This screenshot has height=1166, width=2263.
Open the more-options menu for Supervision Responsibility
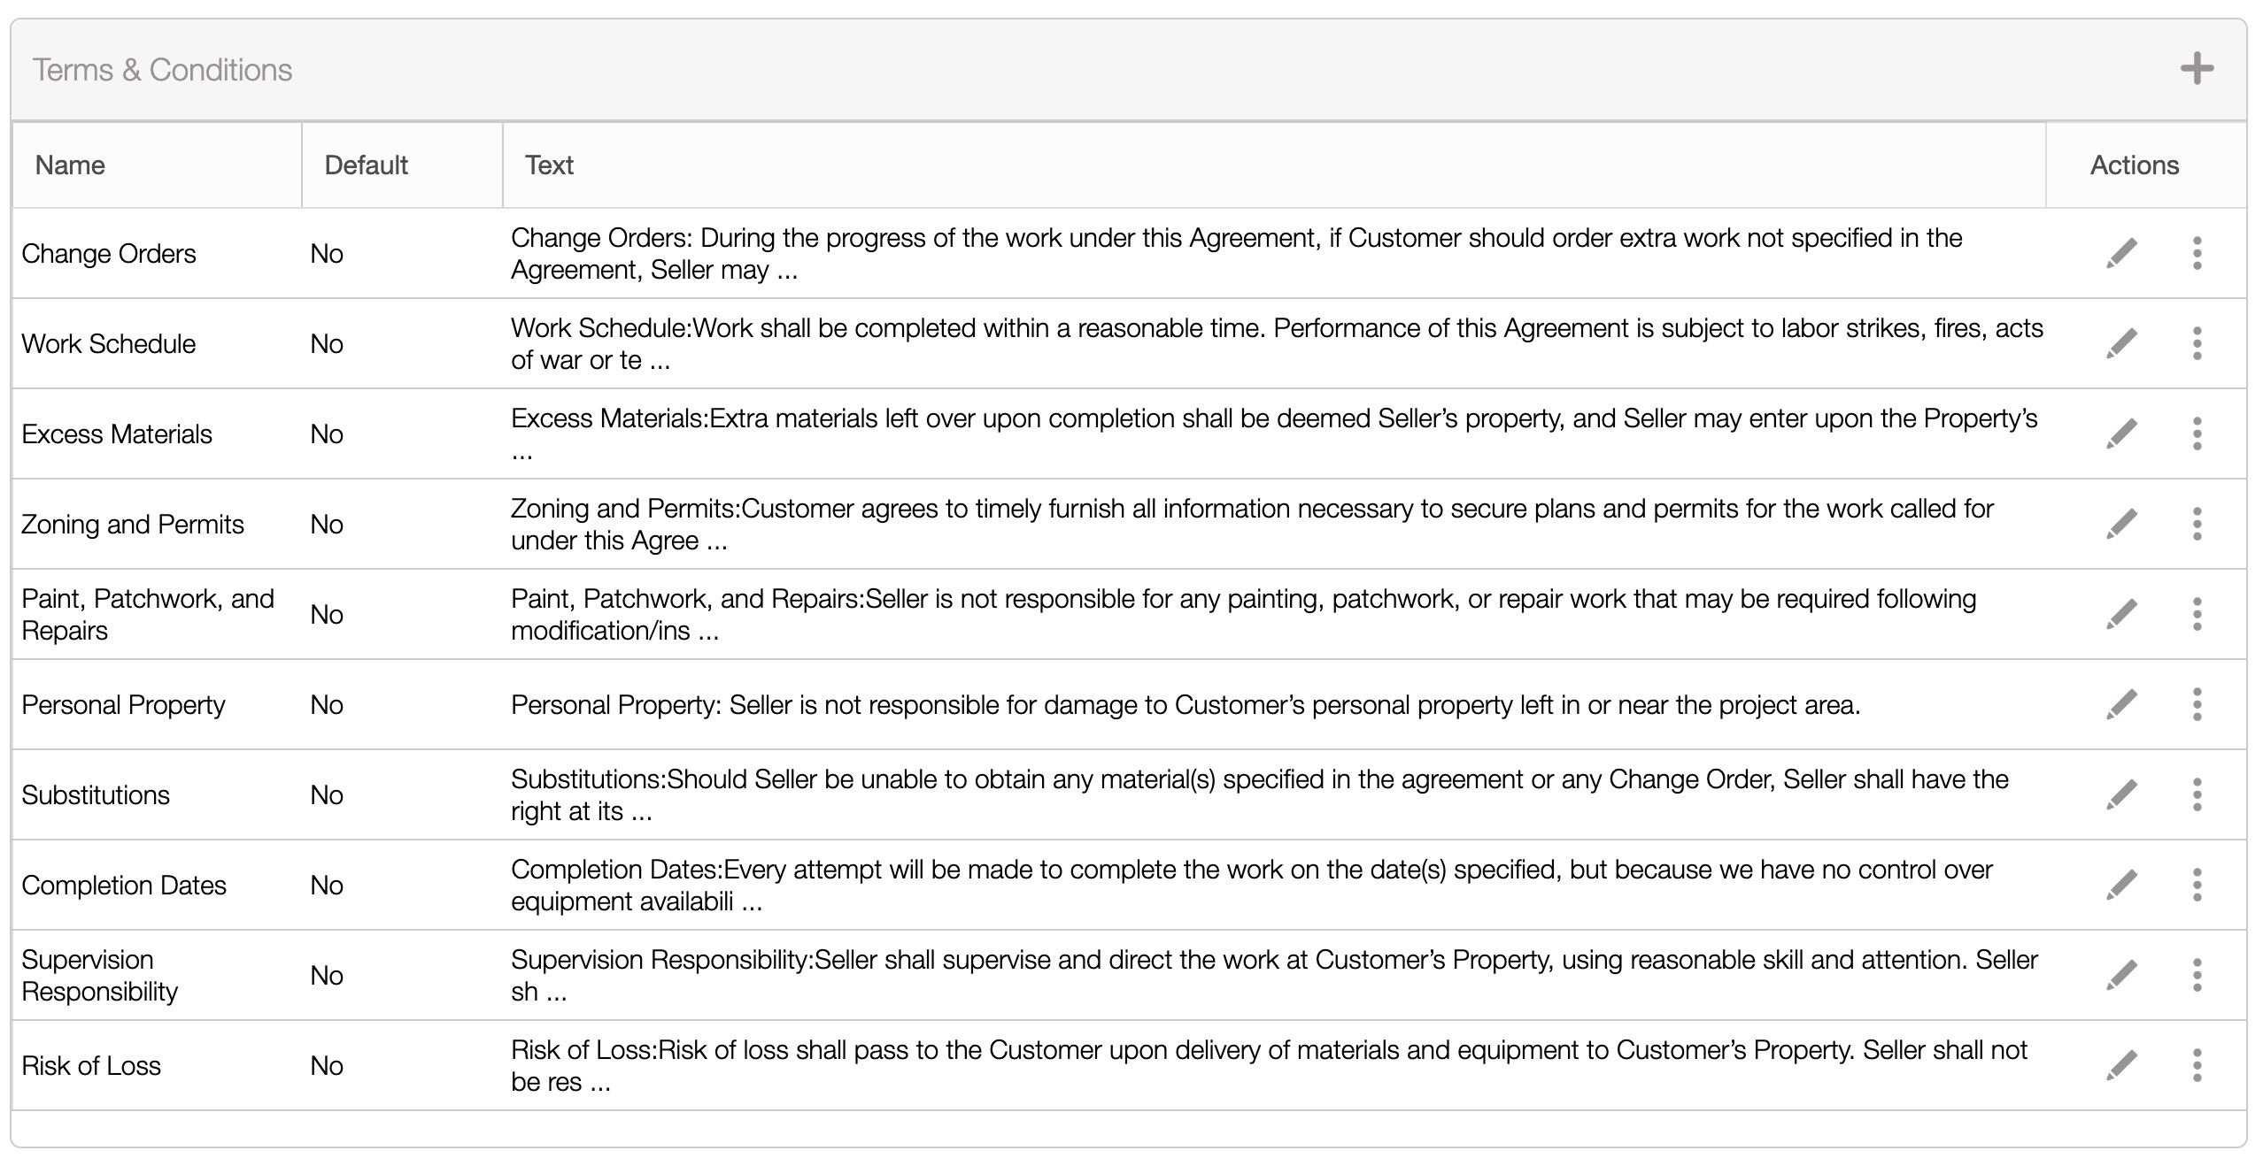click(2197, 976)
